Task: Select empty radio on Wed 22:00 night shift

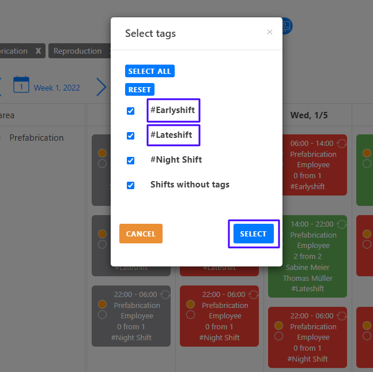Action: coord(278,336)
